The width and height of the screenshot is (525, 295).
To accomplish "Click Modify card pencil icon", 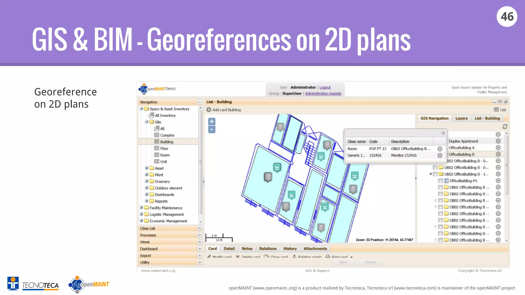I will pos(209,256).
